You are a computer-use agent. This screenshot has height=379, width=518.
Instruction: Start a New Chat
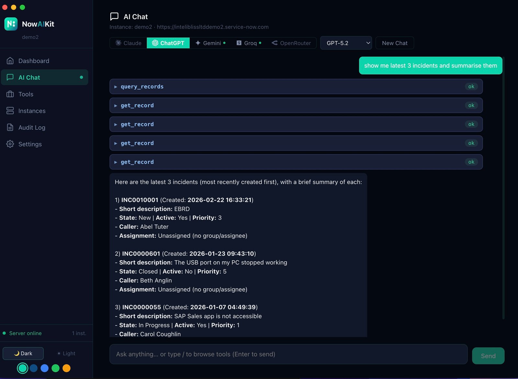tap(395, 43)
